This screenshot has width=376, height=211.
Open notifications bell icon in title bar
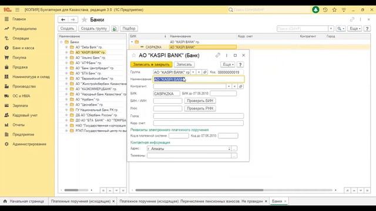click(x=315, y=10)
